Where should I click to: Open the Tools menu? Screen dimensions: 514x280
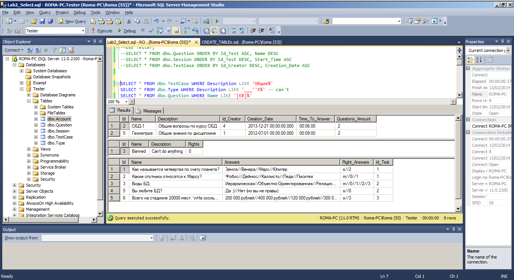pyautogui.click(x=96, y=12)
